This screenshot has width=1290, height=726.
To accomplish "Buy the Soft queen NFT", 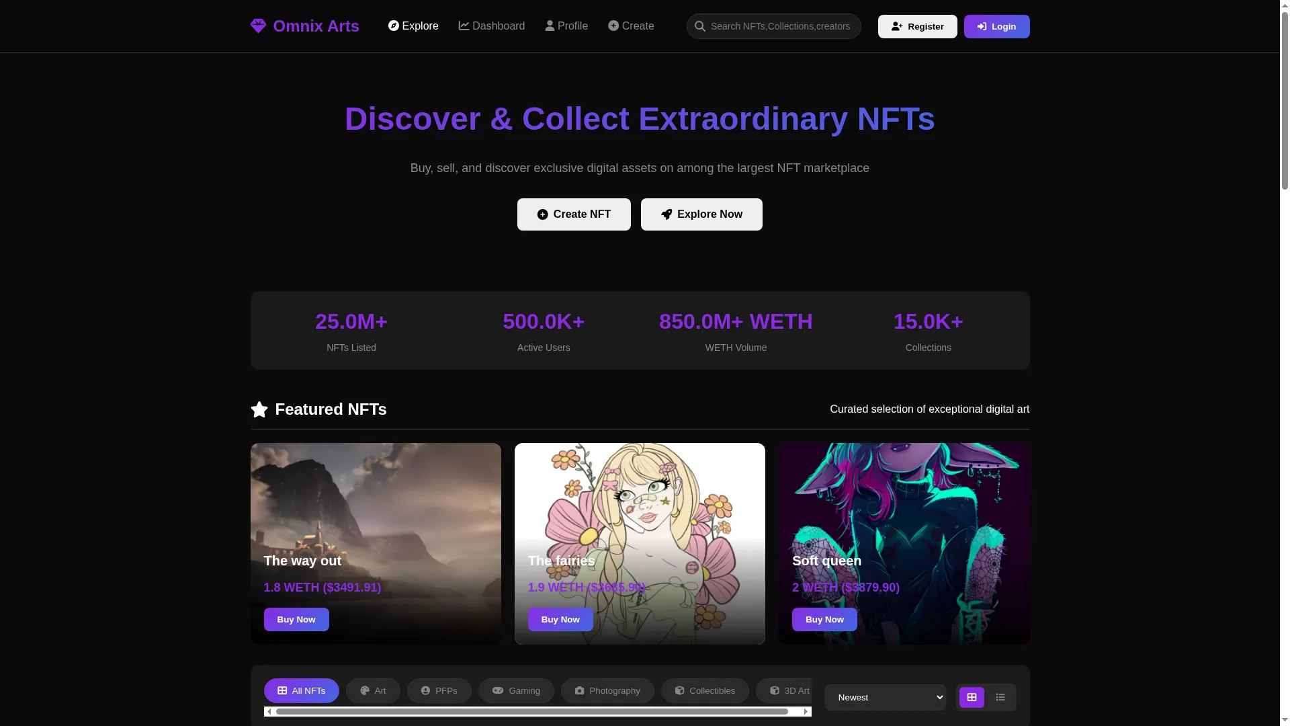I will tap(824, 619).
